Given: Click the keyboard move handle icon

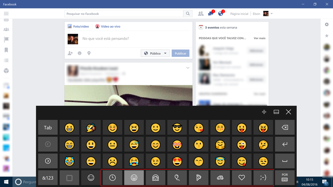Looking at the screenshot, I should click(264, 112).
